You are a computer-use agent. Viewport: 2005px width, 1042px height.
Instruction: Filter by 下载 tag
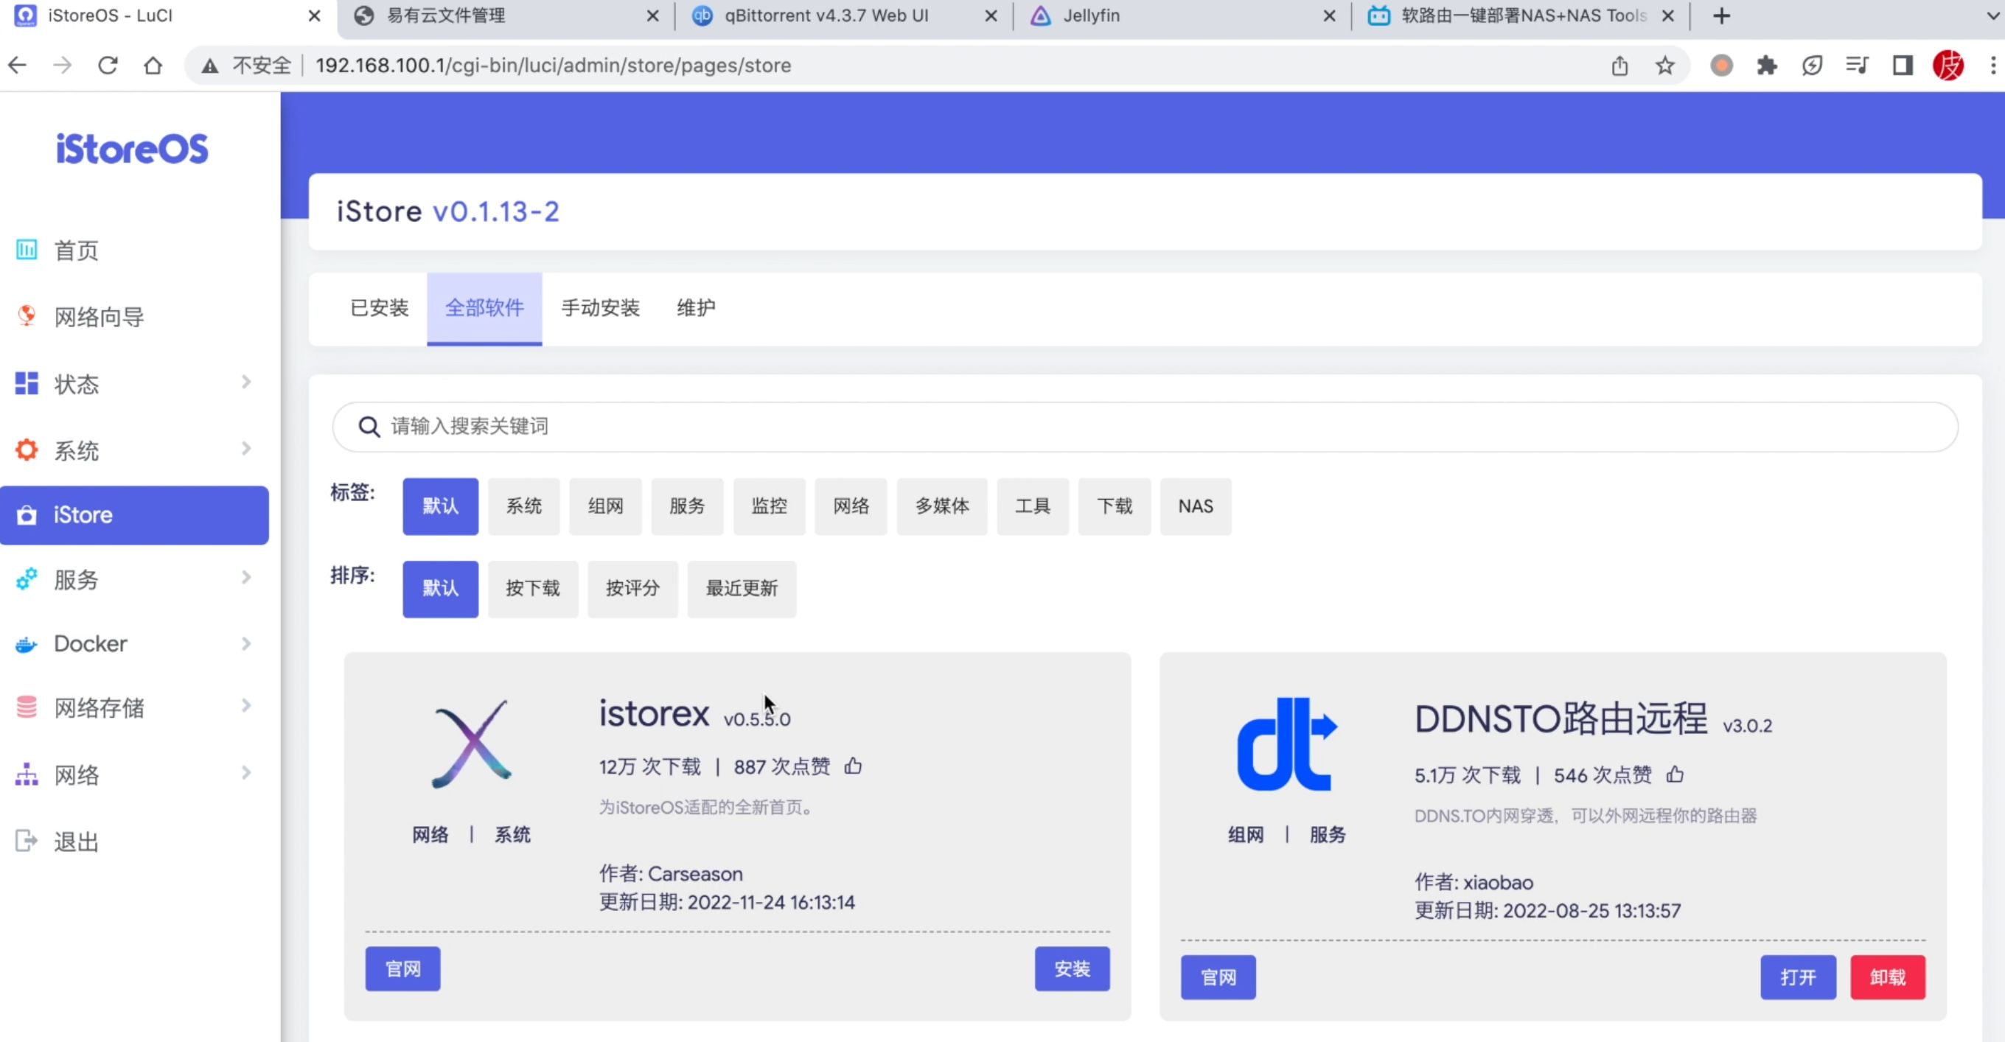(x=1115, y=506)
